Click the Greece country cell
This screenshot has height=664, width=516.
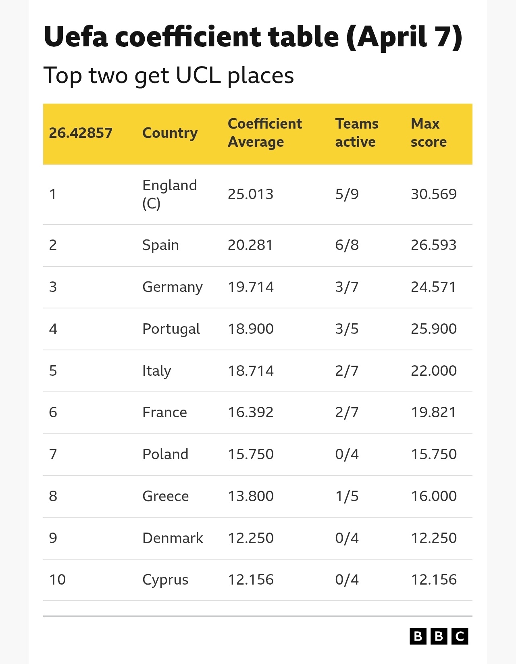[x=165, y=496]
